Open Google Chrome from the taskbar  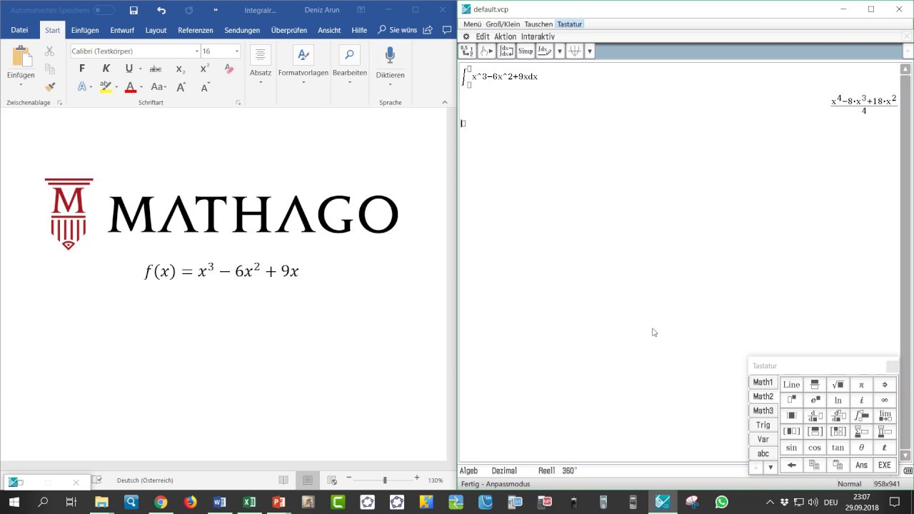pos(161,502)
